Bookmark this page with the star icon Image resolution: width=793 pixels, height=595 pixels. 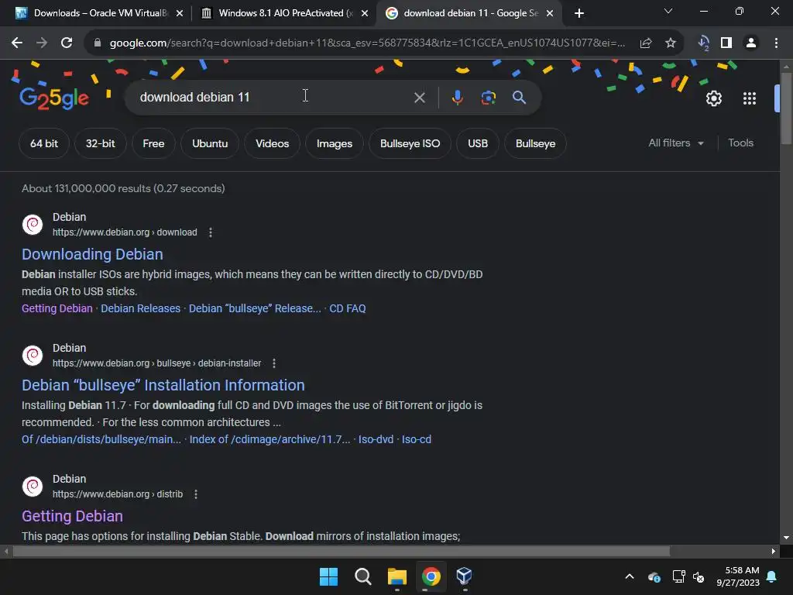tap(671, 43)
